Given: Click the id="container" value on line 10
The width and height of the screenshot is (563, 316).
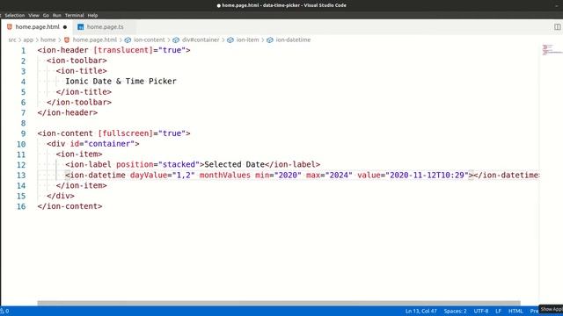Looking at the screenshot, I should click(109, 144).
